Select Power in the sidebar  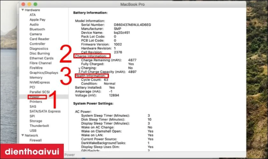coord(34,97)
